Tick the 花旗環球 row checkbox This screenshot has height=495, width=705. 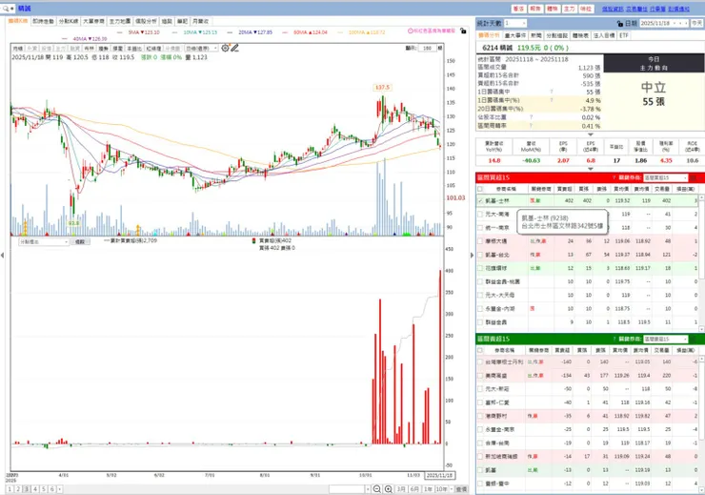click(480, 268)
